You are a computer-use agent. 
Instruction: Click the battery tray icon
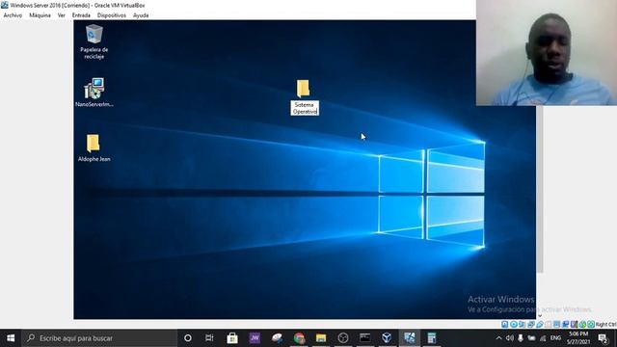pos(531,338)
